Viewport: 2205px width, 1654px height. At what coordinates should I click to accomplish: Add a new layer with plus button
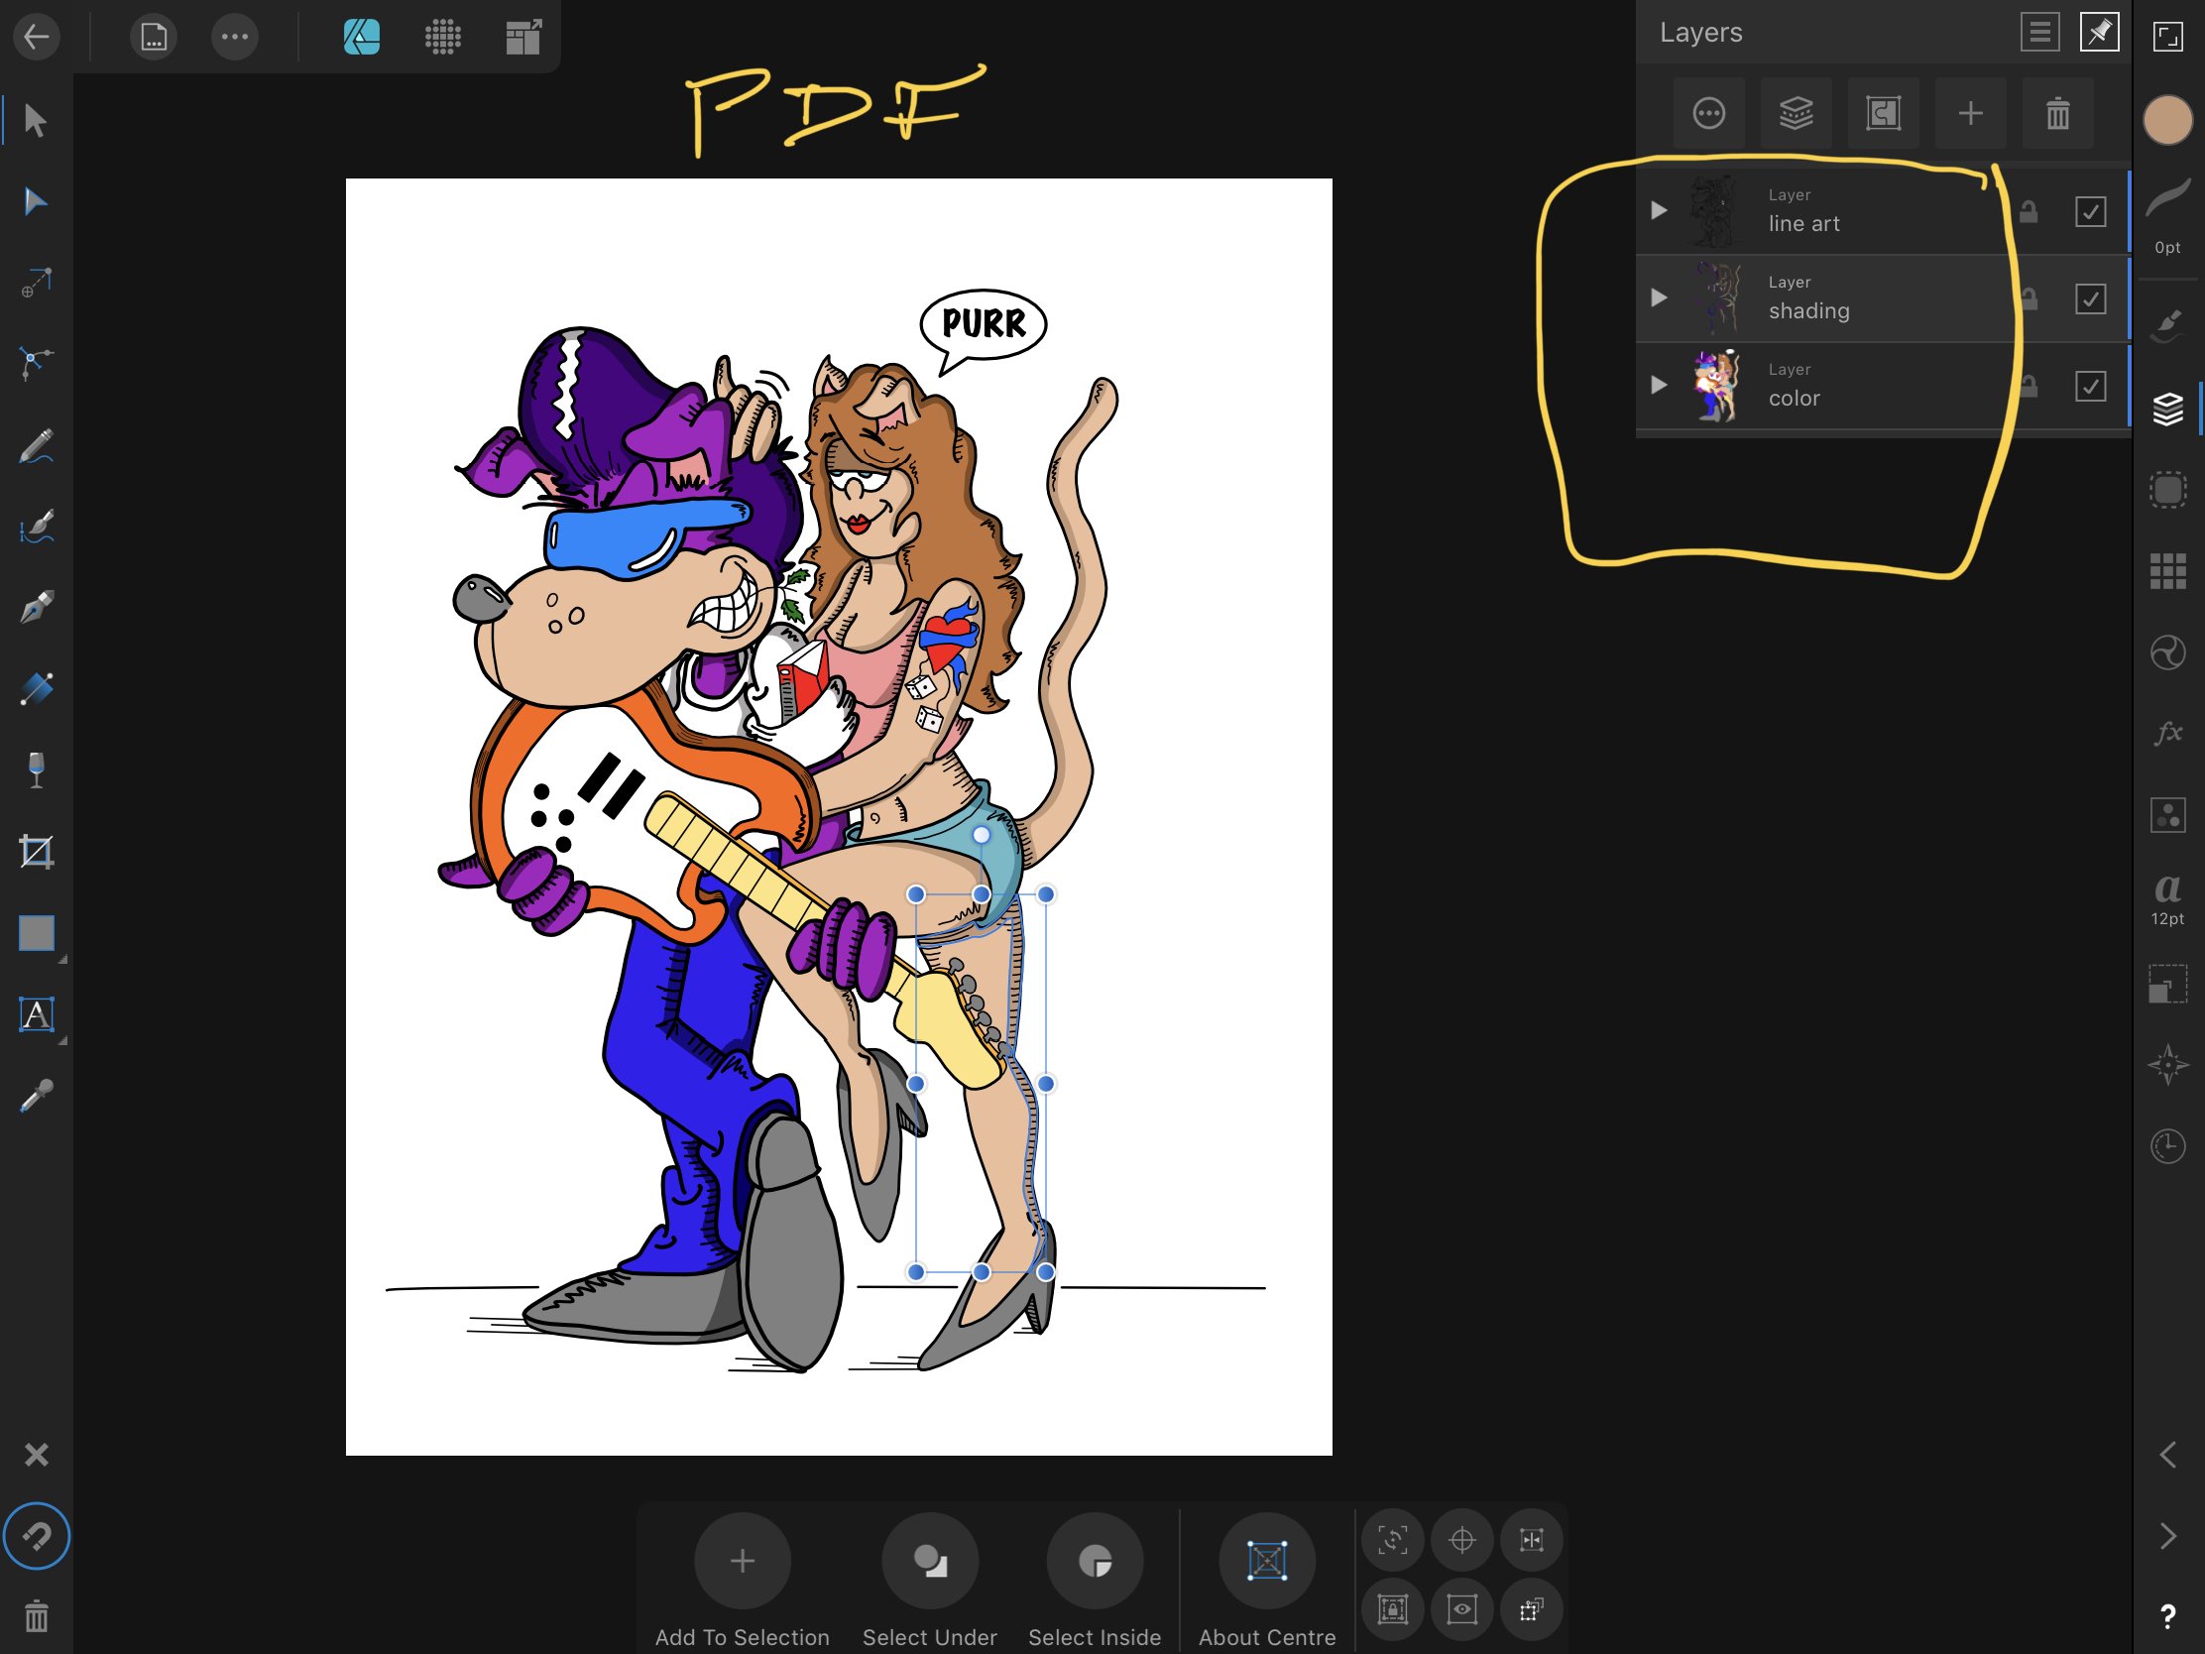coord(1970,113)
